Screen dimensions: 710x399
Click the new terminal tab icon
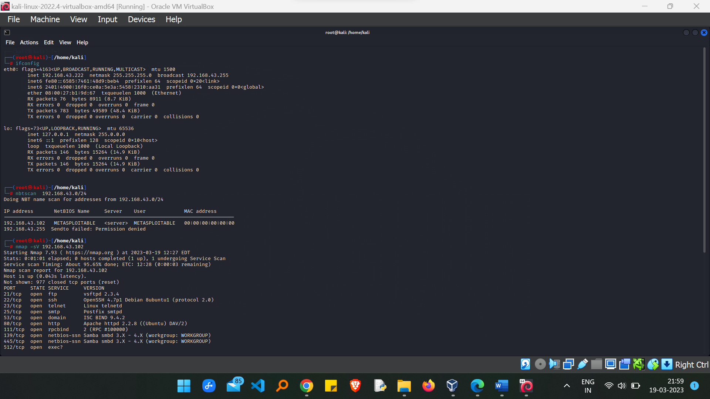[x=7, y=33]
